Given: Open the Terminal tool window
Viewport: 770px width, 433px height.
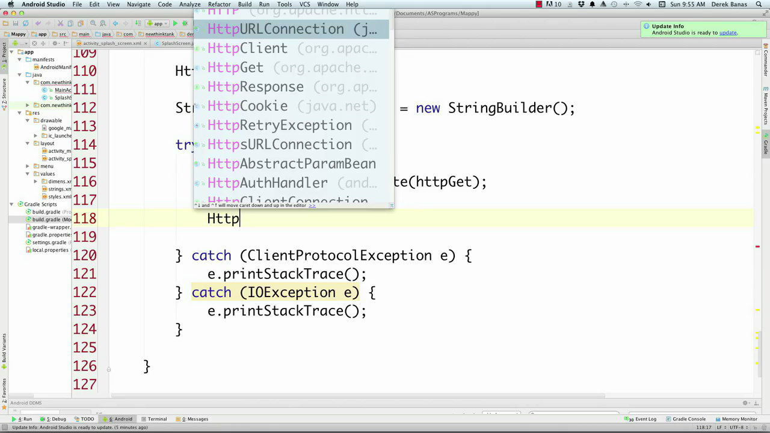Looking at the screenshot, I should pyautogui.click(x=153, y=419).
